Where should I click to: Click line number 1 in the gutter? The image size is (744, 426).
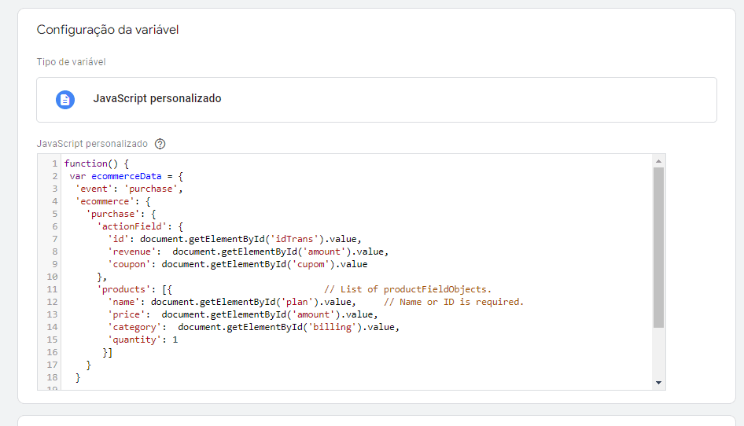(54, 163)
